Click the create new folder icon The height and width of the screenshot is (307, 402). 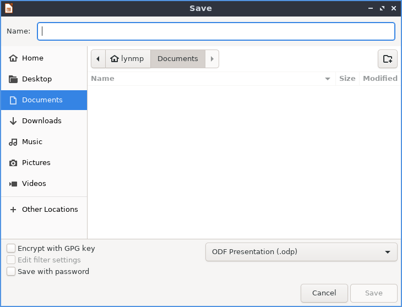point(387,59)
